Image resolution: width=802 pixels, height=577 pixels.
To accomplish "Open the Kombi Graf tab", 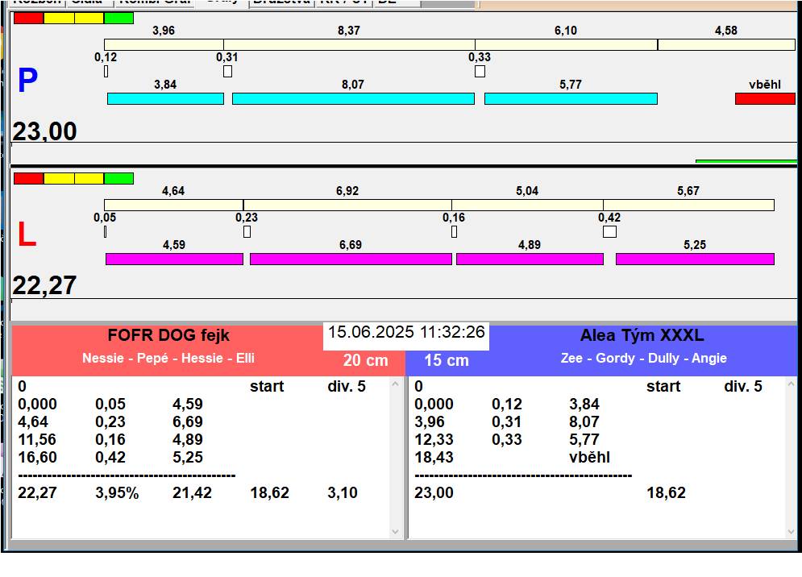I will (x=154, y=2).
